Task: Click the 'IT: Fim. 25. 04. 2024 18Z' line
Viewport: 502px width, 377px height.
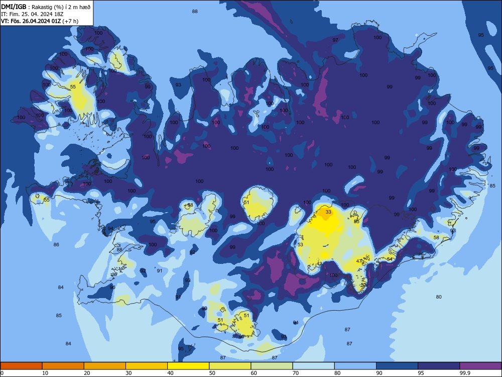Action: [32, 14]
